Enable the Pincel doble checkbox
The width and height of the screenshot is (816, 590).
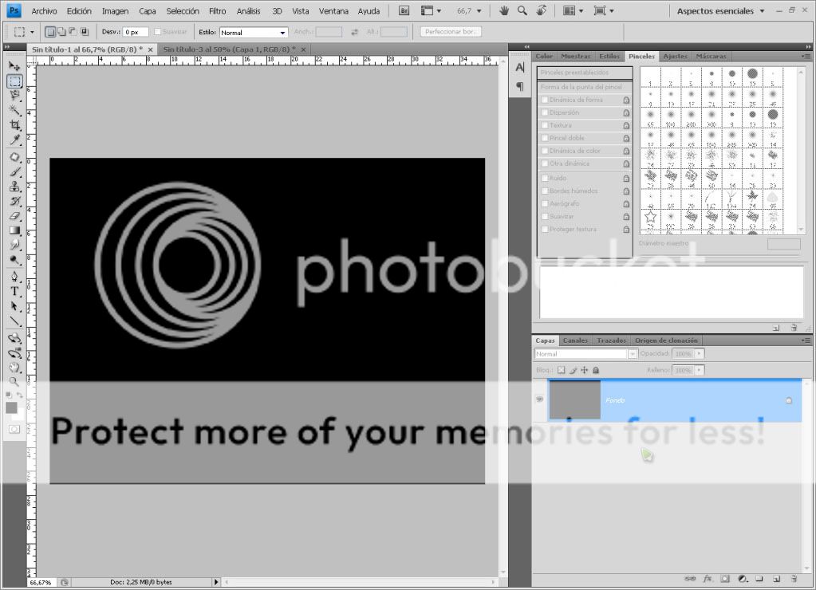click(x=545, y=138)
